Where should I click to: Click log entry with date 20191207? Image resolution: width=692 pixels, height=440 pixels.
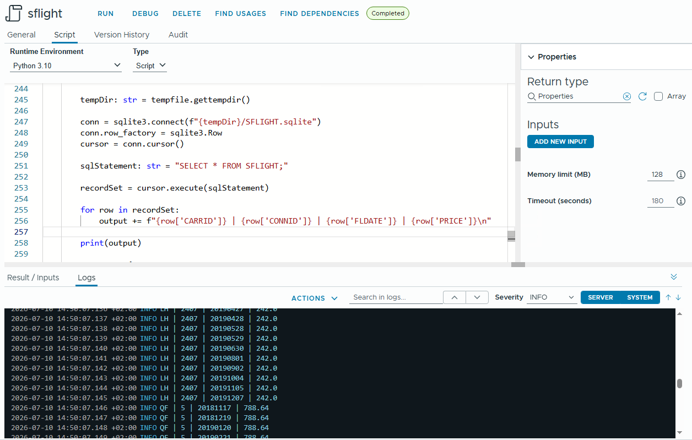[x=144, y=398]
